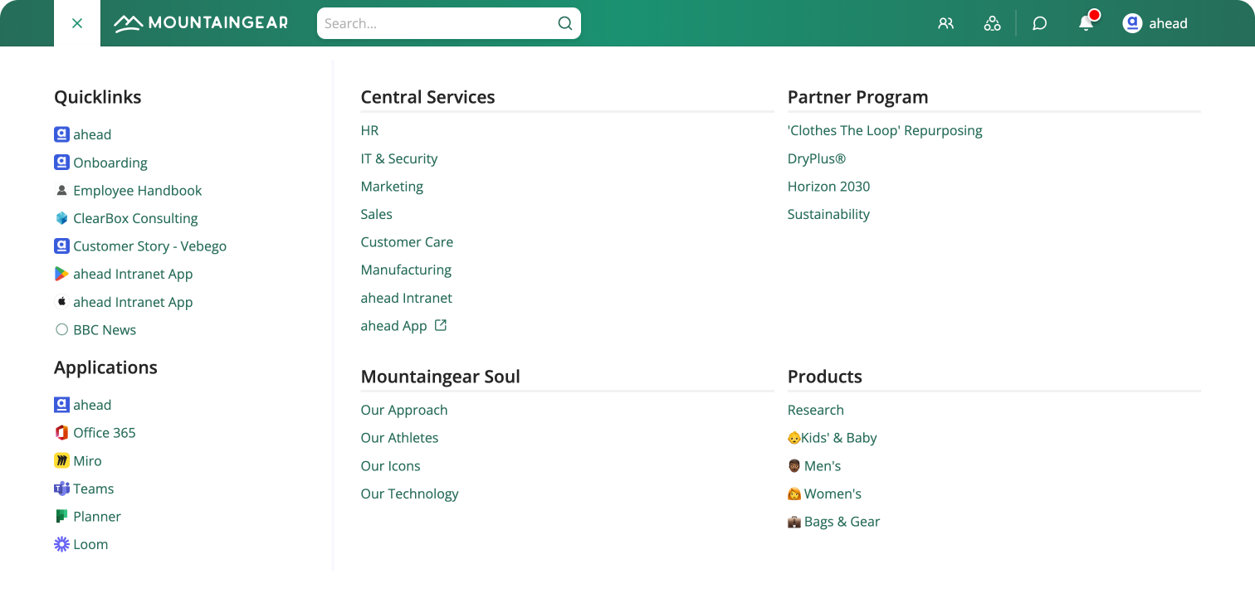1255x608 pixels.
Task: Click the Teams app icon
Action: tap(61, 489)
